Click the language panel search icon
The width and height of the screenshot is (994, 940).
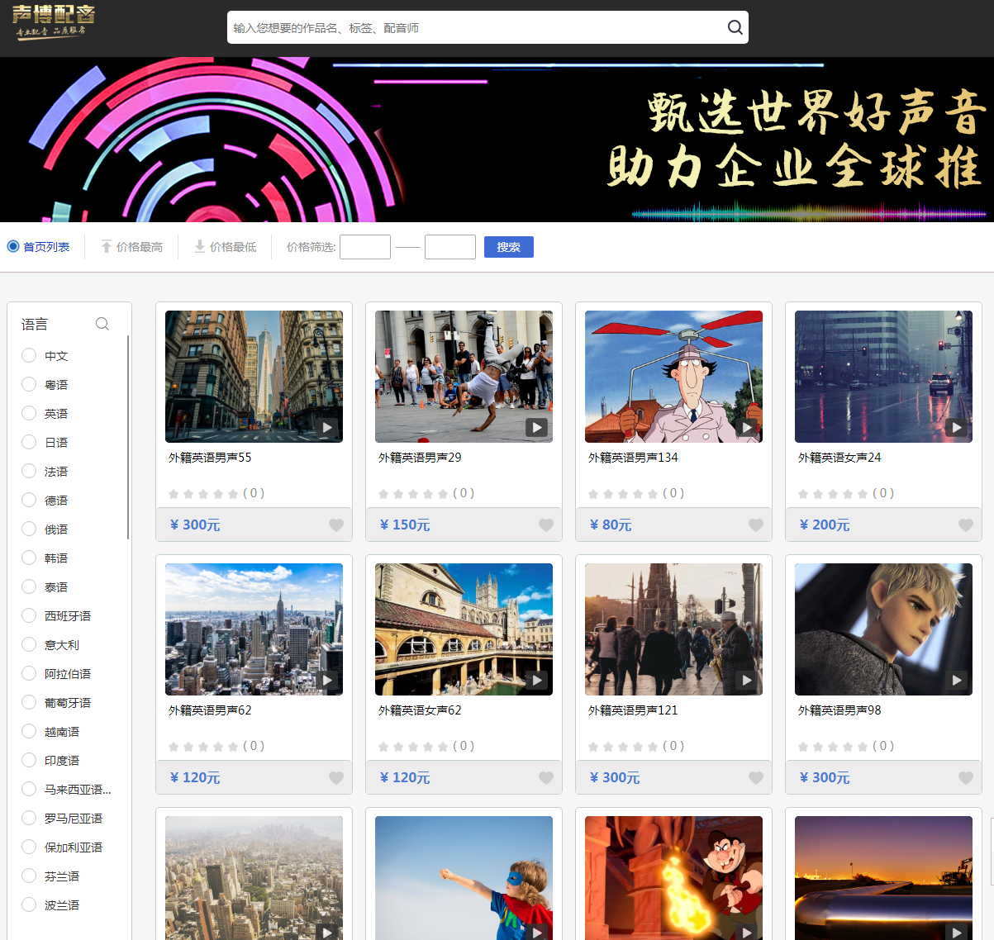(x=102, y=324)
